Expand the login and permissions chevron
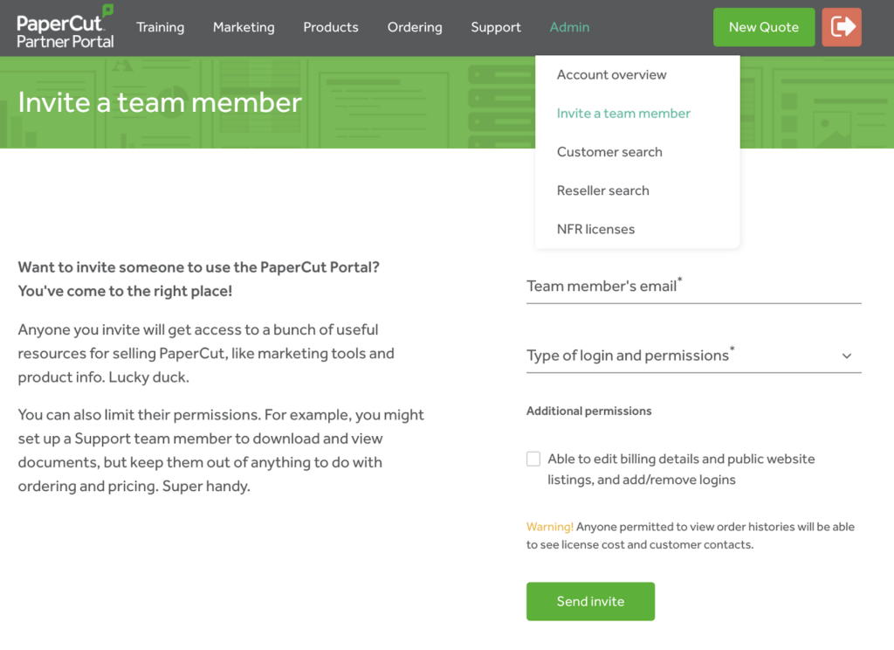Viewport: 894px width, 650px height. (847, 356)
